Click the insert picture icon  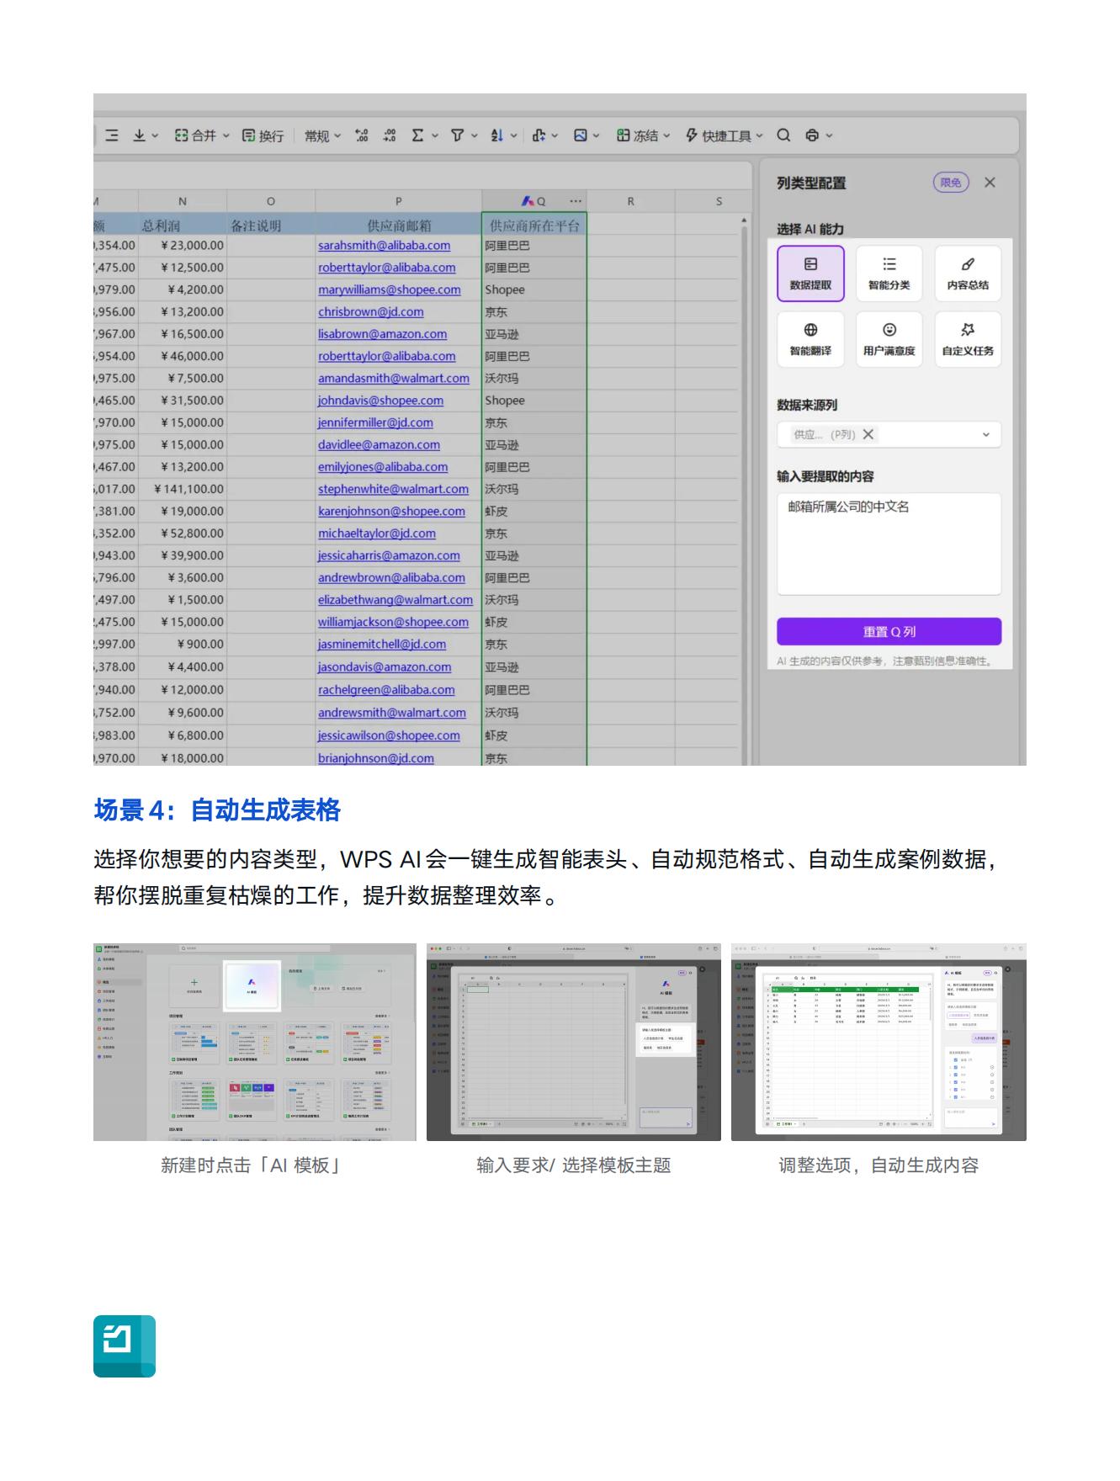click(581, 135)
